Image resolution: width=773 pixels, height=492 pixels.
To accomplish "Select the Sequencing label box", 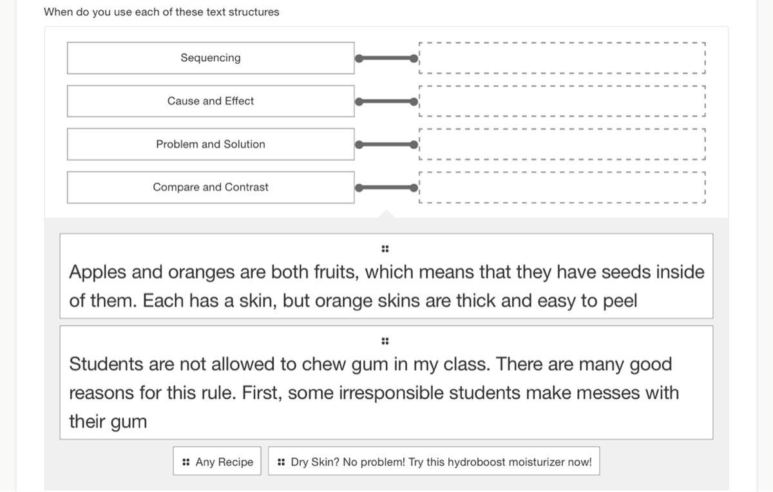I will pyautogui.click(x=211, y=58).
